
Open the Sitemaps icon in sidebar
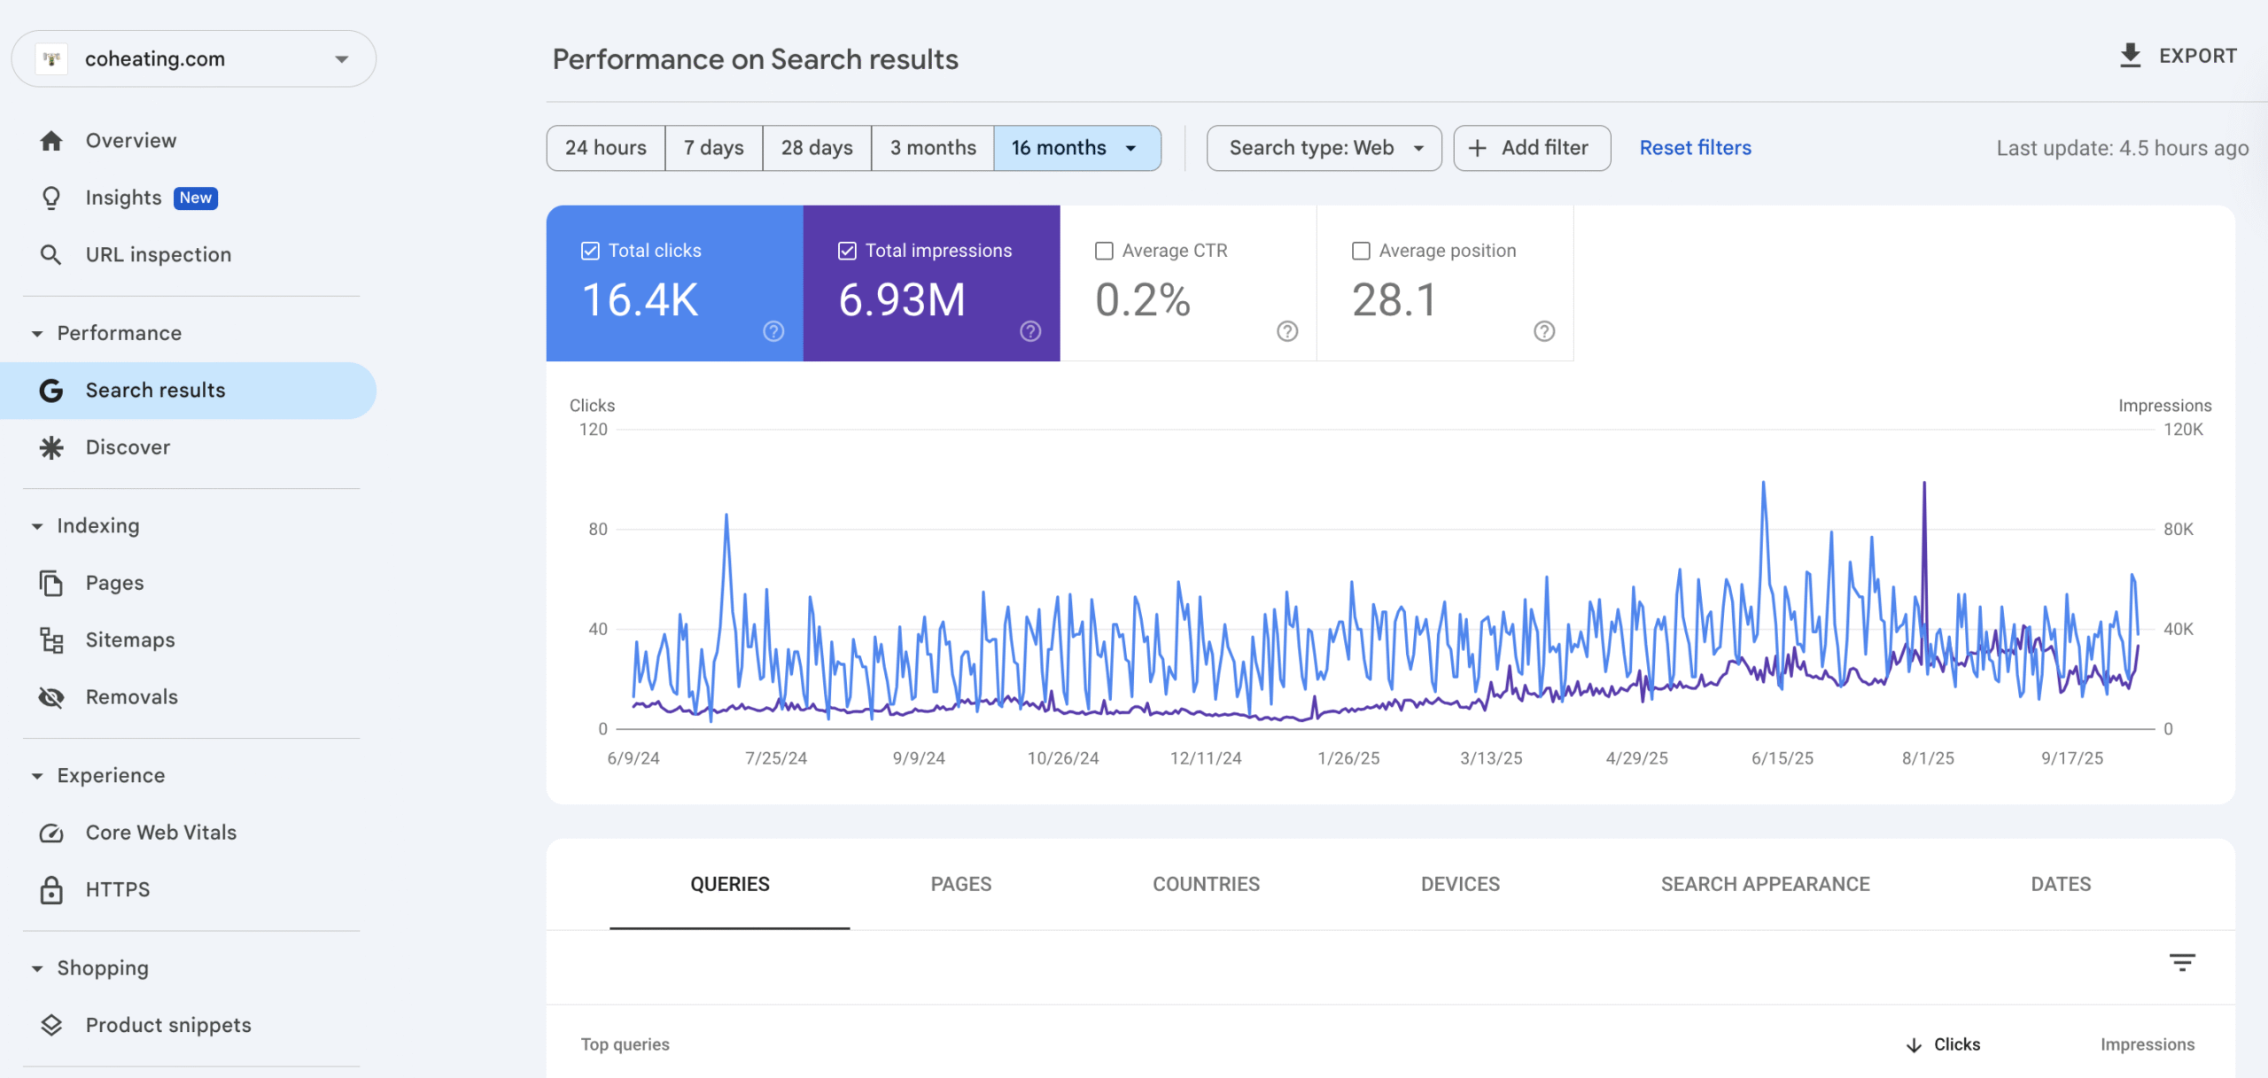click(51, 640)
